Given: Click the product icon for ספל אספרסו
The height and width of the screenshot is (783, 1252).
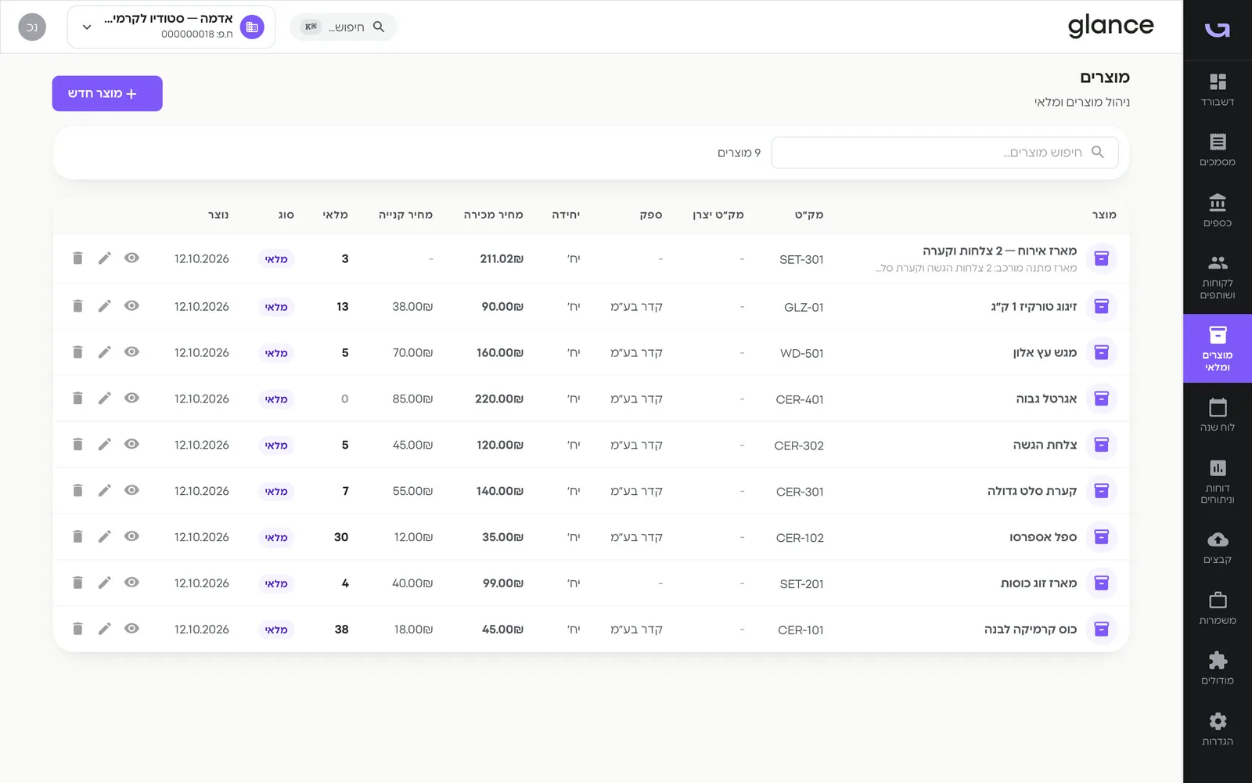Looking at the screenshot, I should (x=1101, y=536).
